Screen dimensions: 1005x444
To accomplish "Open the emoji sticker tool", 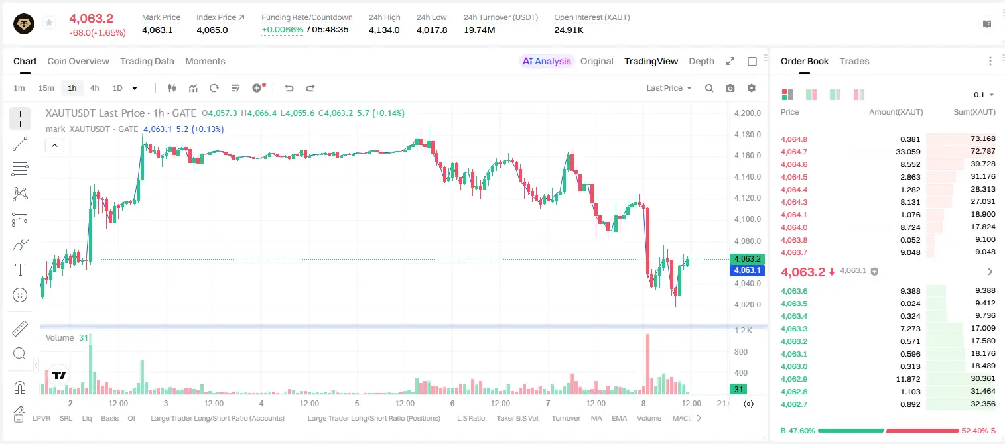I will point(20,295).
